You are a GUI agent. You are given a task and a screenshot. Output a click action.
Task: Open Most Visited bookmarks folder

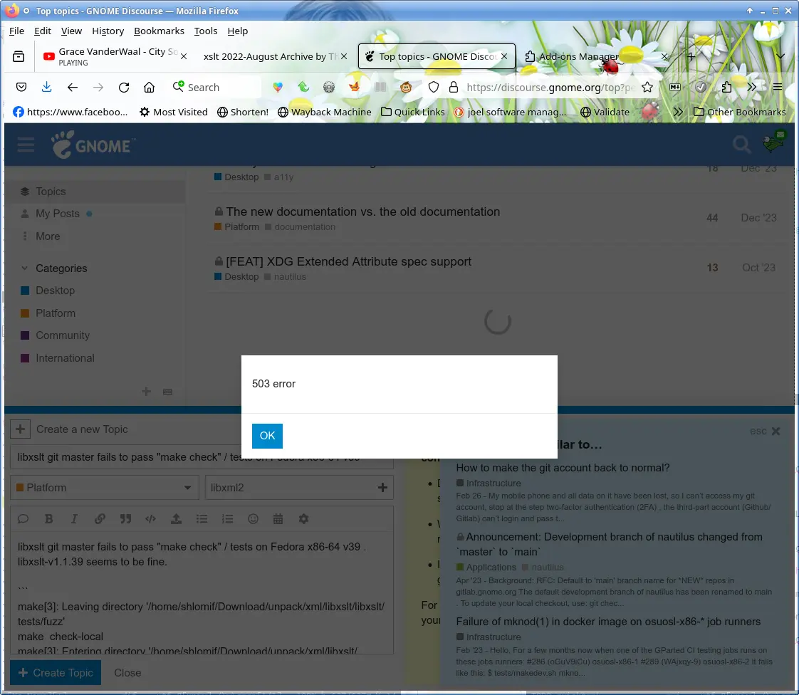click(x=174, y=112)
